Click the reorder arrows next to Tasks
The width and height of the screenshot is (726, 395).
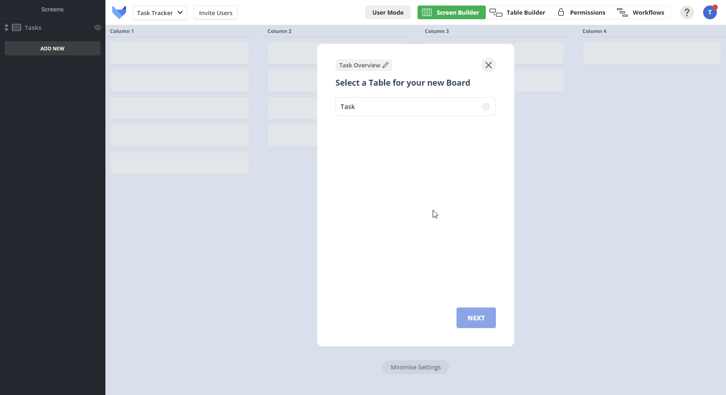pos(6,27)
